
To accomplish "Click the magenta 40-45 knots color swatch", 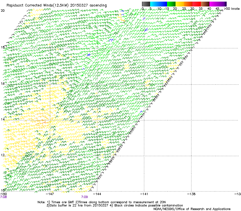I will pyautogui.click(x=214, y=4).
